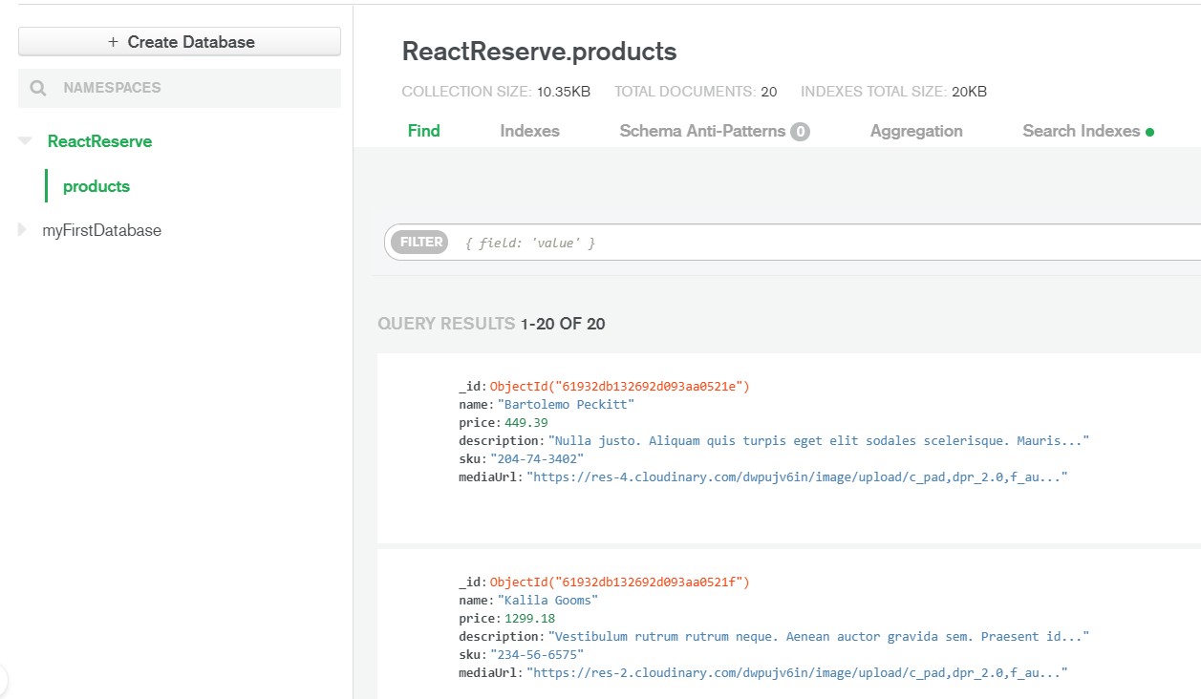Screen dimensions: 1201x699
Task: Click the FILTER pill label
Action: pyautogui.click(x=421, y=243)
